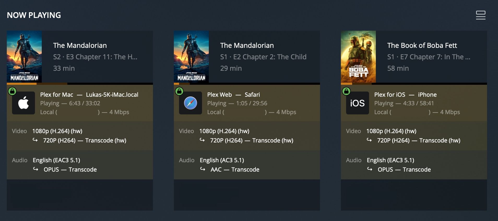Open episode S2 · E3 Chapter 11 link

click(x=95, y=57)
